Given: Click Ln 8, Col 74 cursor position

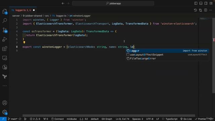Looking at the screenshot, I should [122, 119].
